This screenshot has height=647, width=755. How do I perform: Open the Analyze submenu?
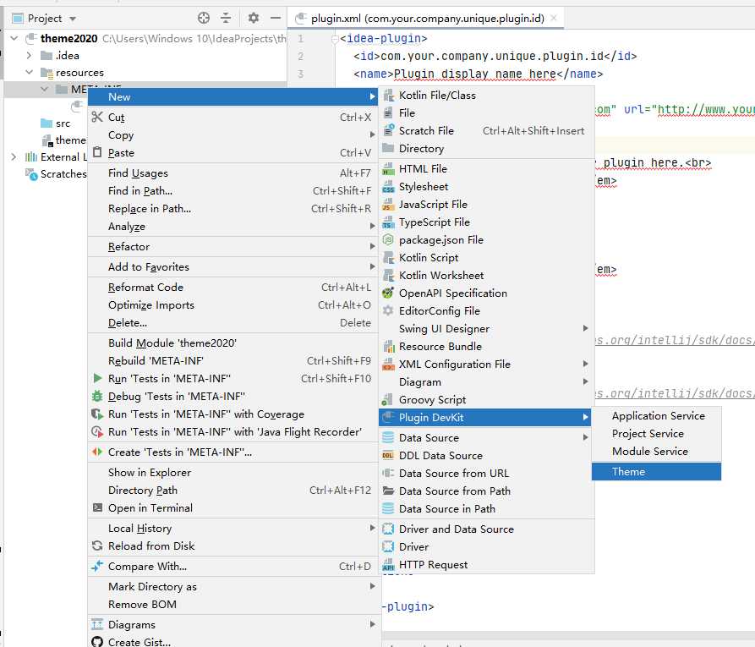(233, 227)
